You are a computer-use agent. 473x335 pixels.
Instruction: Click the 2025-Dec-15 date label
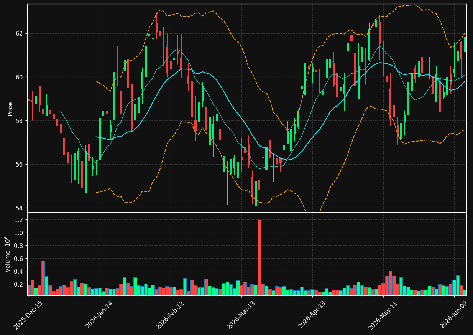28,315
